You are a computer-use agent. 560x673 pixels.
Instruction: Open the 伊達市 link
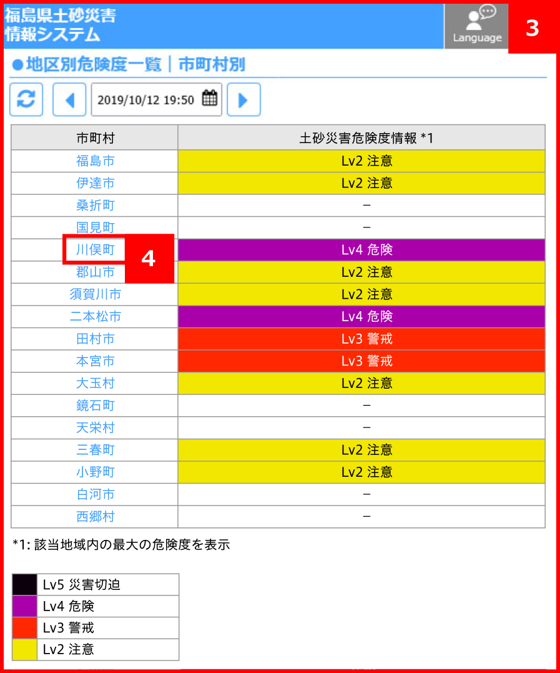point(95,183)
